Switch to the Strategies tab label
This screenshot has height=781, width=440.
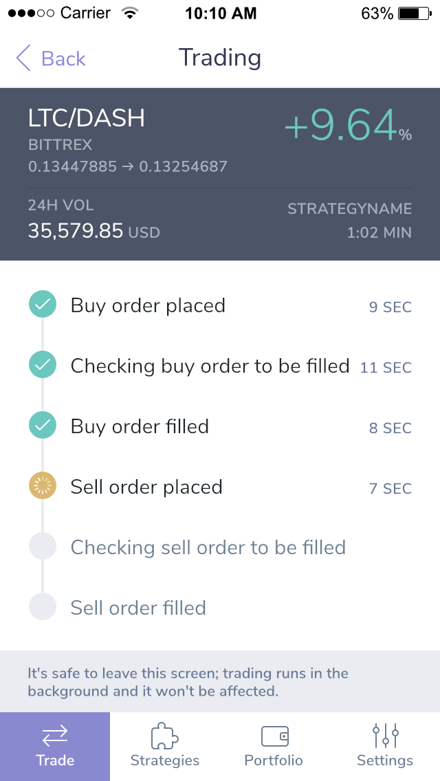coord(165,760)
